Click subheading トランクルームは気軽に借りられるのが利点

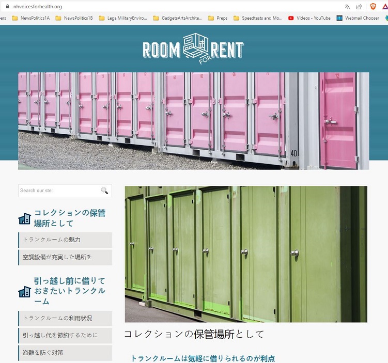point(203,358)
